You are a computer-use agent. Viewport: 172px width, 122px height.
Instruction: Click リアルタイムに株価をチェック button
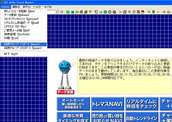click(x=142, y=104)
